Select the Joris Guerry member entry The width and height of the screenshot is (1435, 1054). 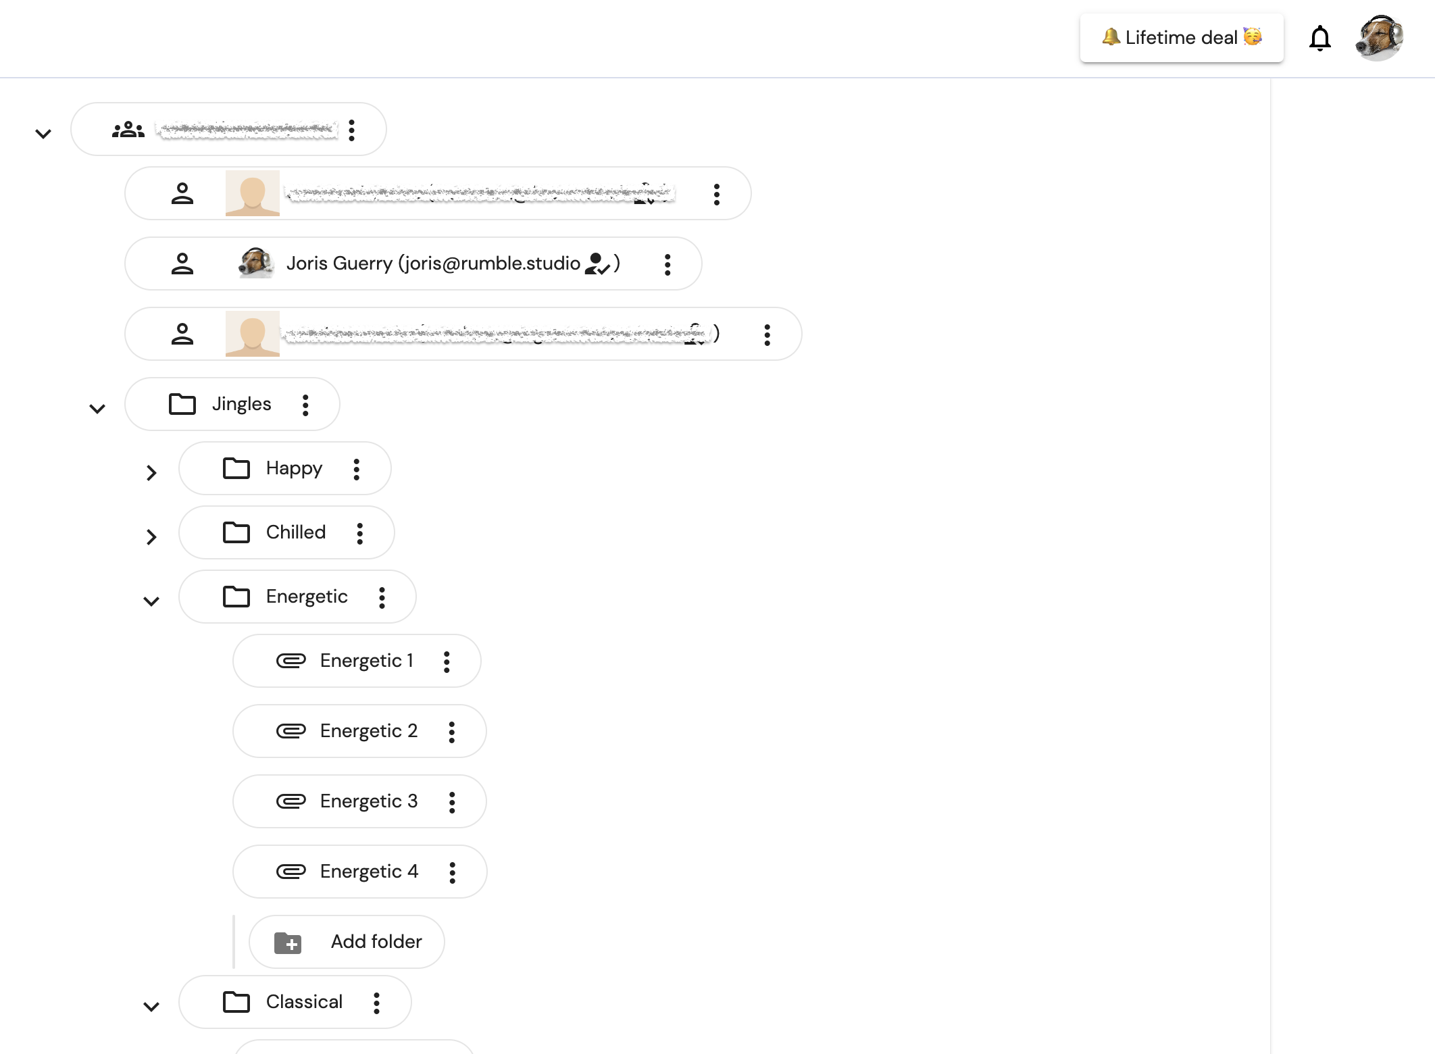[413, 263]
